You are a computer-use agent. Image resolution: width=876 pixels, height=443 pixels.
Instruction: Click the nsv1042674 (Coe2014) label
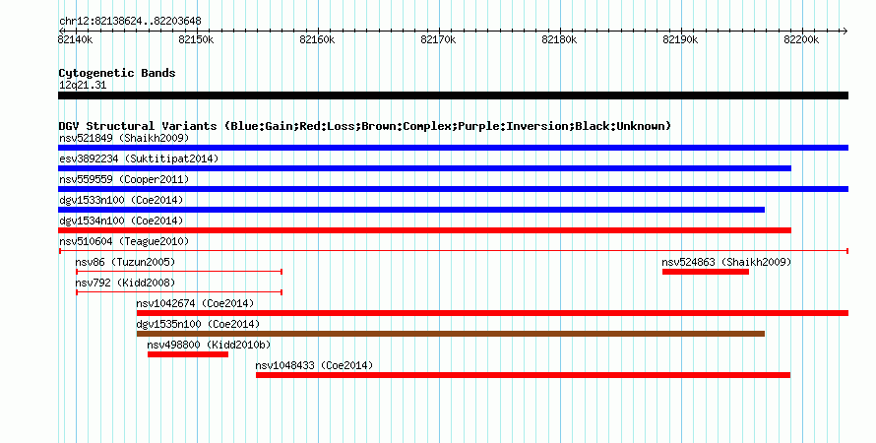pyautogui.click(x=195, y=303)
